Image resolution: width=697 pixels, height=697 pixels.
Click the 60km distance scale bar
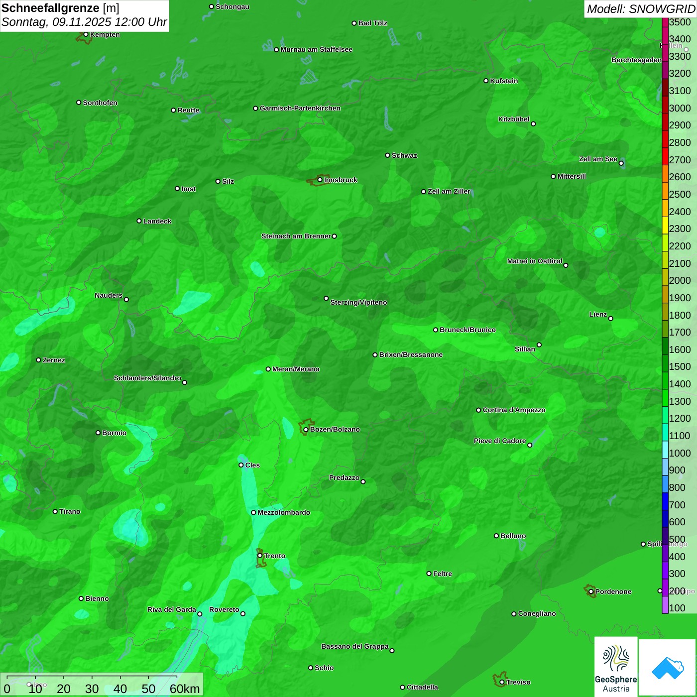(x=92, y=677)
